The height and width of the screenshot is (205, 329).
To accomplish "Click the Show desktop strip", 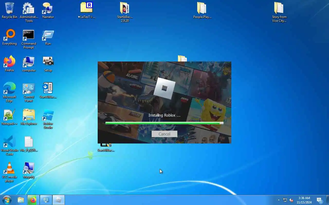I will tap(327, 200).
